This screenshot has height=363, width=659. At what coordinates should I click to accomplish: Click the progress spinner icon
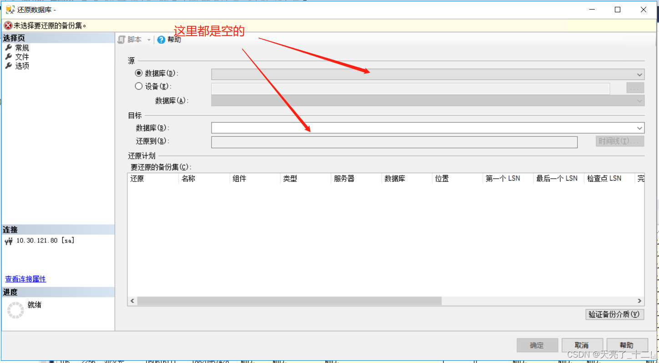click(15, 310)
